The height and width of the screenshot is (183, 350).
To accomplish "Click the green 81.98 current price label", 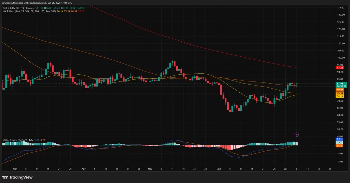I will click(x=340, y=84).
